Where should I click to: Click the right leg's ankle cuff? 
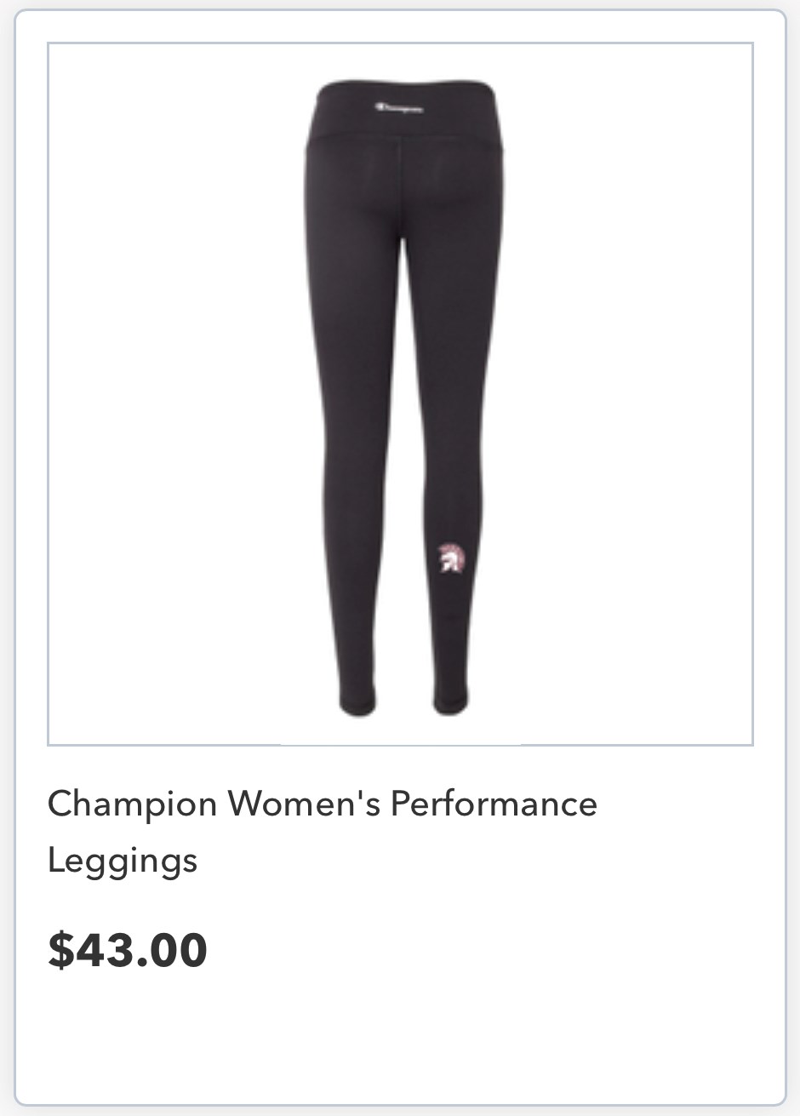[450, 702]
